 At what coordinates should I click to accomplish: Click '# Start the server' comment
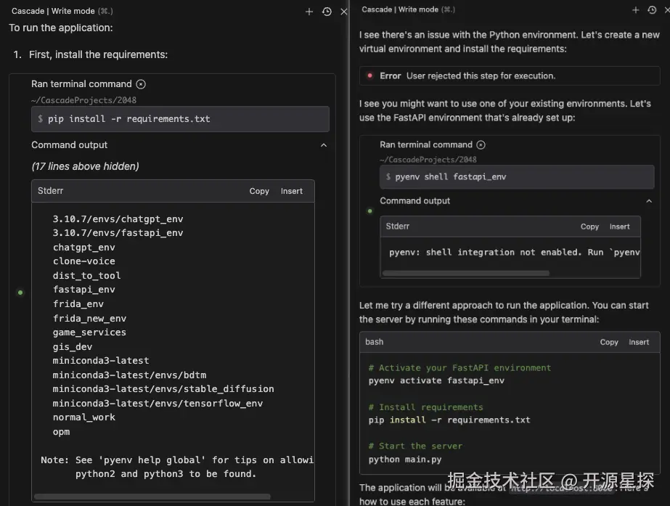tap(415, 446)
